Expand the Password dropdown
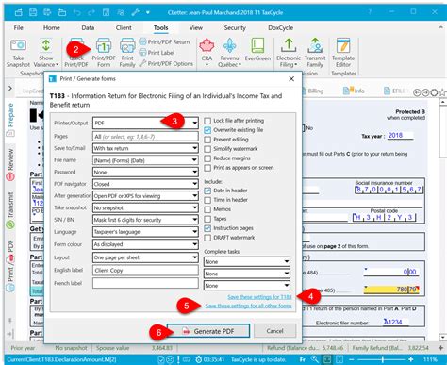This screenshot has height=365, width=447. point(145,172)
